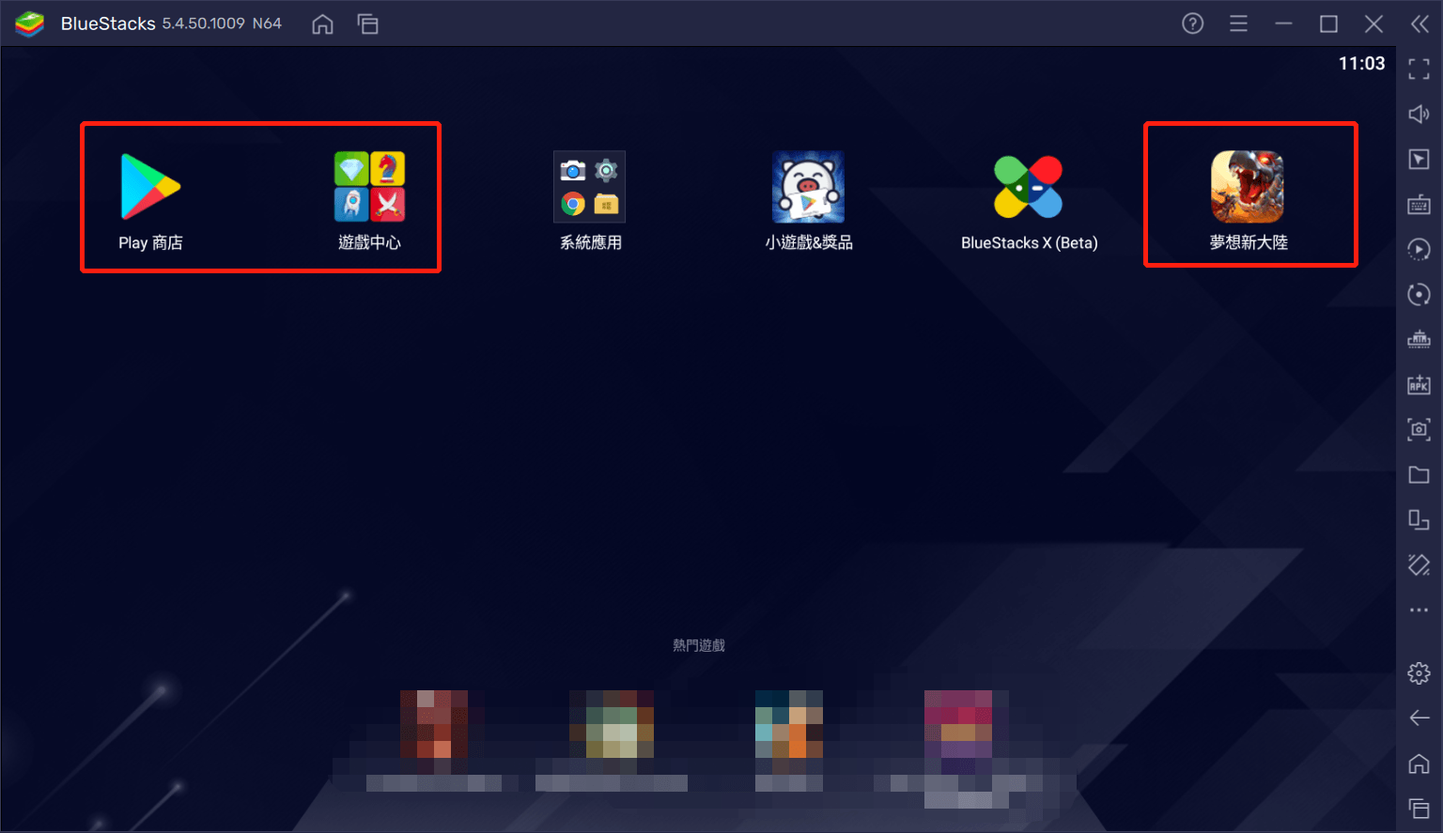Minimize the BlueStacks window

pos(1283,23)
